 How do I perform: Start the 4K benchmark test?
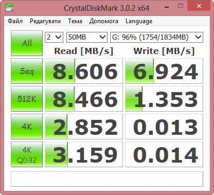tap(27, 127)
